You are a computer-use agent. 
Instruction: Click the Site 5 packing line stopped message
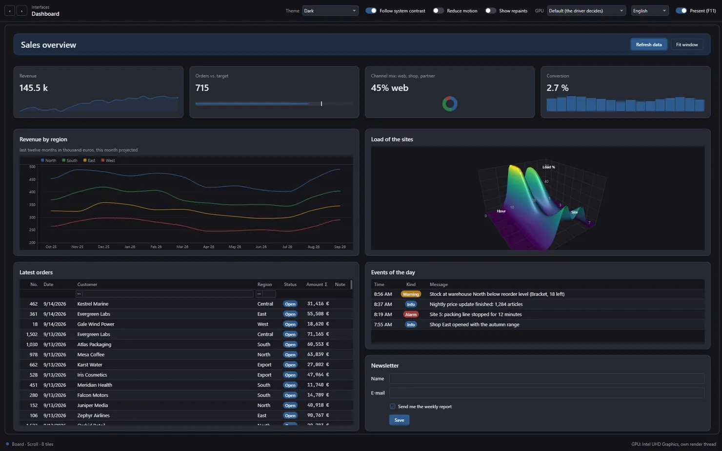click(475, 314)
